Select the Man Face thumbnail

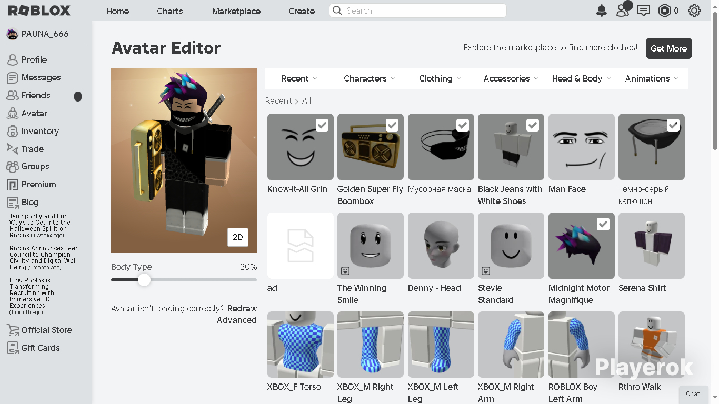(x=582, y=147)
